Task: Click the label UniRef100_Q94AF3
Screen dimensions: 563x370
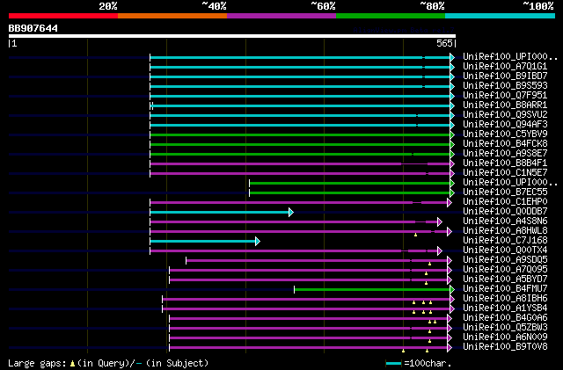Action: 505,125
